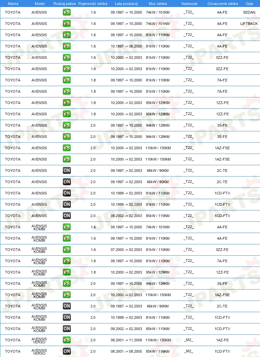This screenshot has height=357, width=260.
Task: Click 3S-FE engine code in Avensis Kombi row
Action: tap(222, 284)
